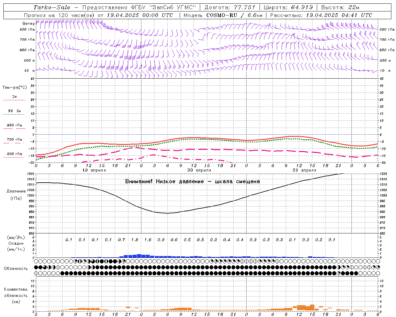The image size is (396, 317).
Task: Click the '20 апреля' date label
Action: point(199,170)
